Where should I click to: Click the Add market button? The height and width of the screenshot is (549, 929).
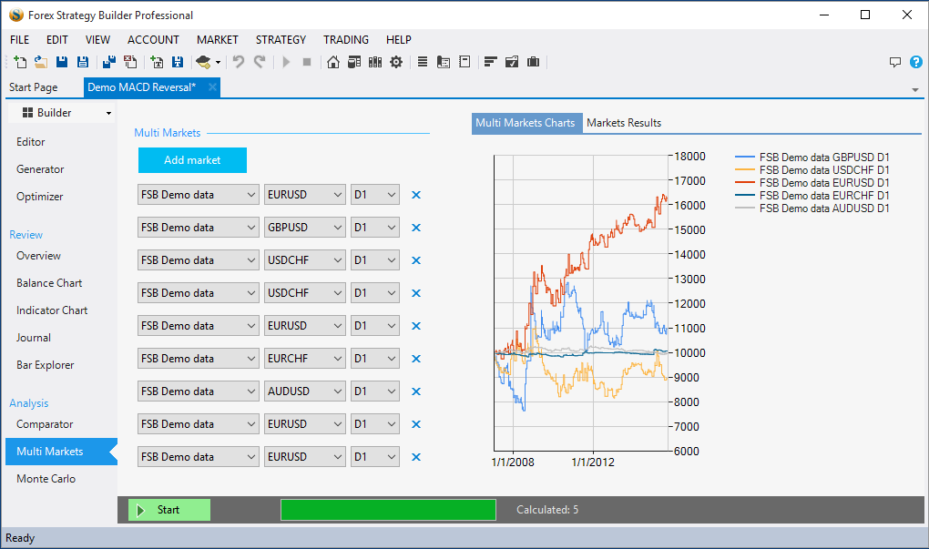pos(192,160)
